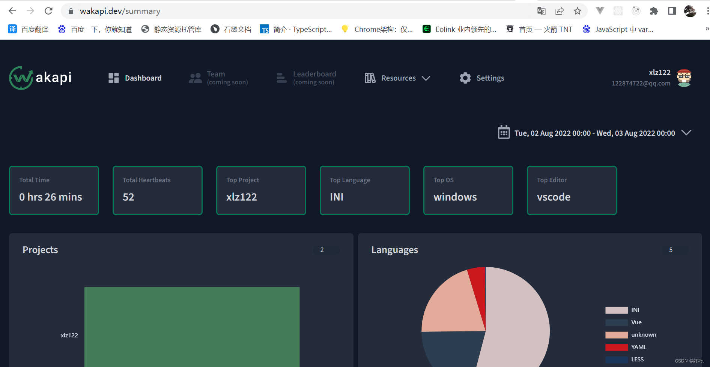Open the Dashboard menu item
710x367 pixels.
[135, 78]
